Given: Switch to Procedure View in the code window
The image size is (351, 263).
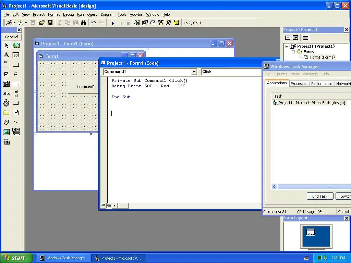Looking at the screenshot, I should click(x=103, y=205).
